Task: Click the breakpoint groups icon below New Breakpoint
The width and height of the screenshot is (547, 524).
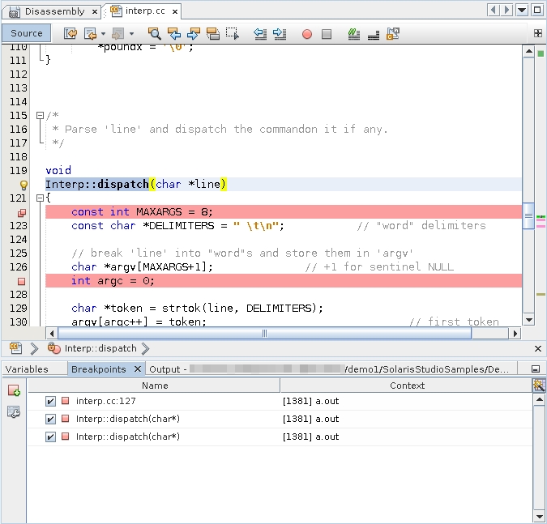Action: pos(14,411)
